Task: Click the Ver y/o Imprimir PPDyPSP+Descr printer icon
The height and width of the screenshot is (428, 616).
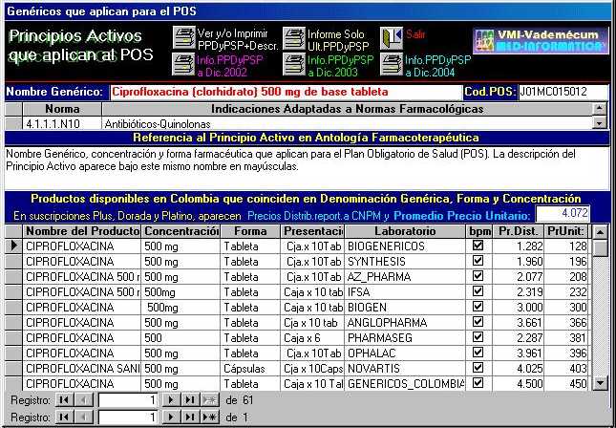Action: coord(184,37)
